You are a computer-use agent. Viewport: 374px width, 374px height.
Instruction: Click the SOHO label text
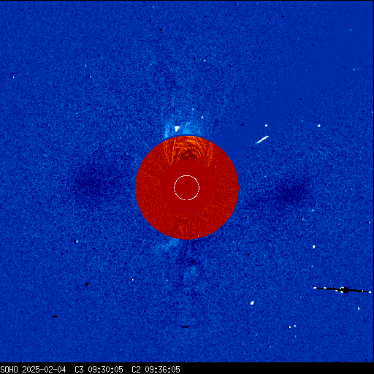click(x=9, y=370)
